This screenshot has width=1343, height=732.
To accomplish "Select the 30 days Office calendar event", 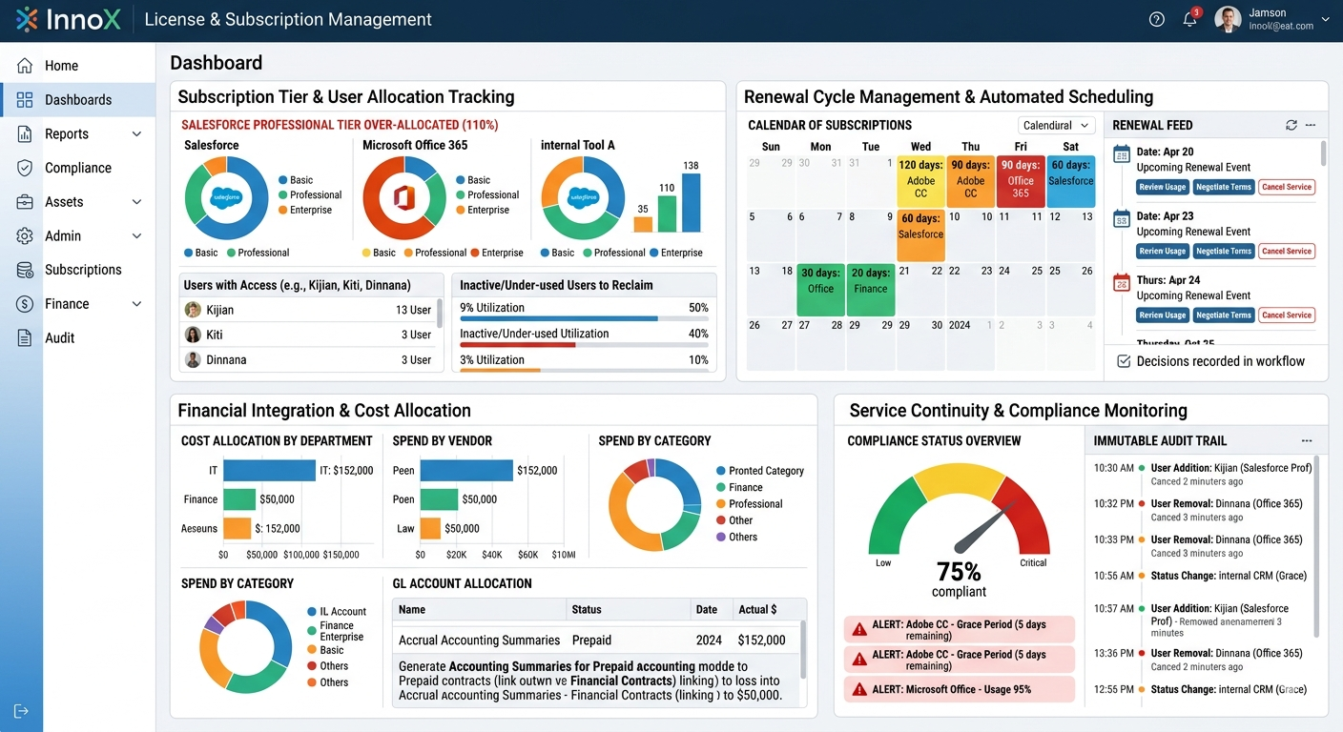I will (821, 290).
